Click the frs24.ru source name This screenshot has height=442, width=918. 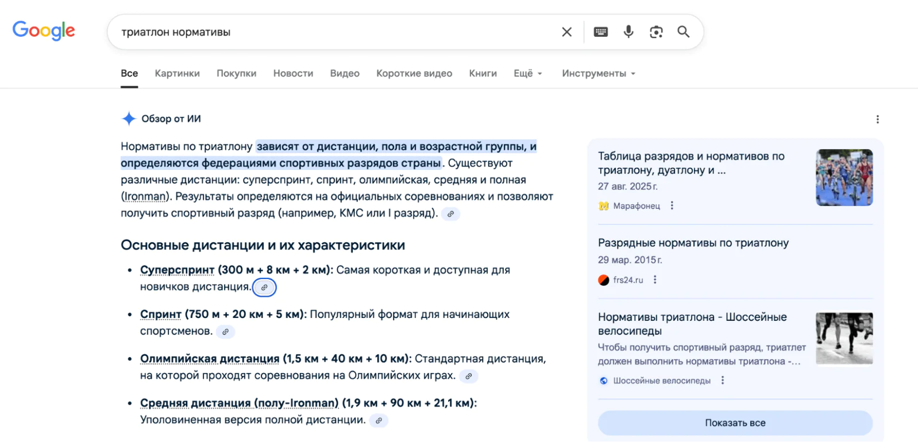coord(628,280)
